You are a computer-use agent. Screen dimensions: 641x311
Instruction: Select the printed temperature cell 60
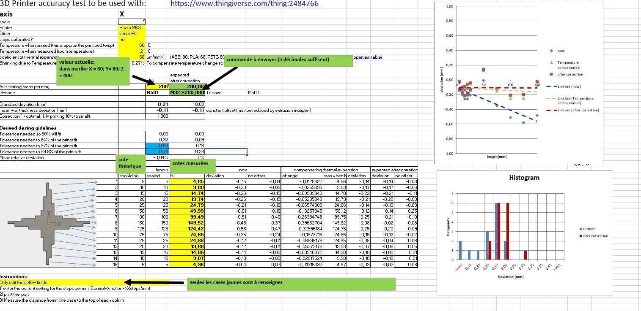coord(132,45)
